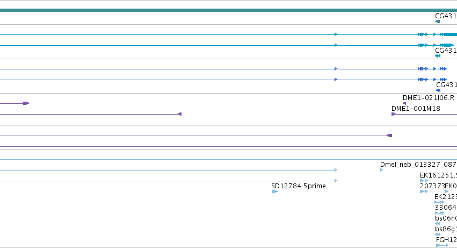This screenshot has width=457, height=248.
Task: Select the 33064 feature label
Action: [x=445, y=208]
